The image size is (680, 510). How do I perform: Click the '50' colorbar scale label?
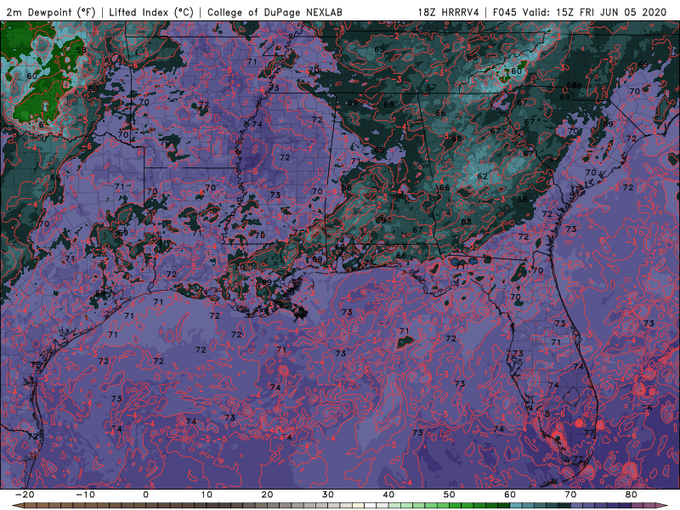450,495
